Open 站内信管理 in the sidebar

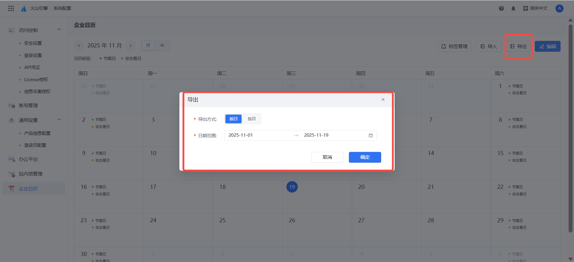click(x=30, y=174)
